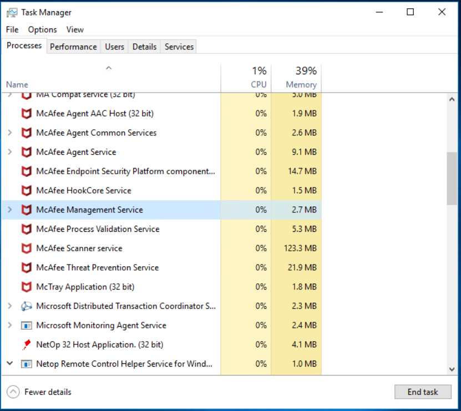Expand the McAfee Agent Common Services group

tap(9, 133)
